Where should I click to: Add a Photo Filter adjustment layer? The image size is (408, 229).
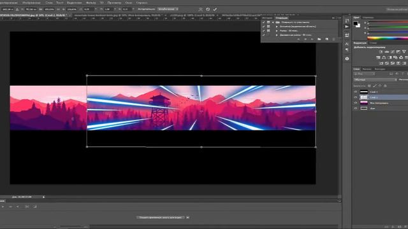click(x=395, y=57)
